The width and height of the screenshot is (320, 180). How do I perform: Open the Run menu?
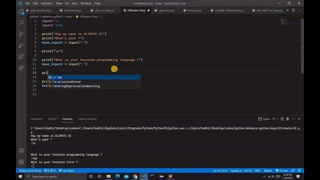click(74, 3)
